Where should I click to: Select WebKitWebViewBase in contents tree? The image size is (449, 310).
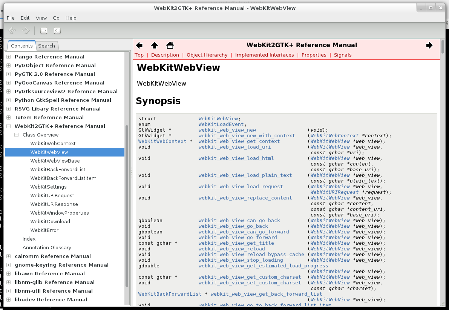pos(55,161)
